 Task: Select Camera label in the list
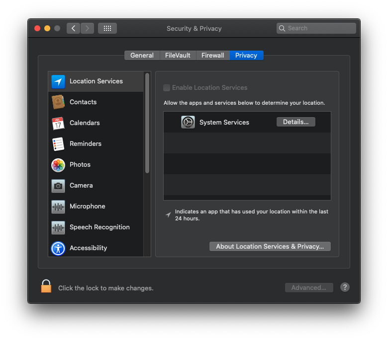pos(81,186)
